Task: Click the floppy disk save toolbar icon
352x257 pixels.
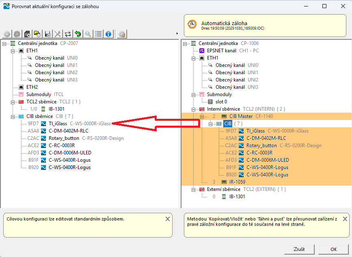Action: [x=48, y=34]
